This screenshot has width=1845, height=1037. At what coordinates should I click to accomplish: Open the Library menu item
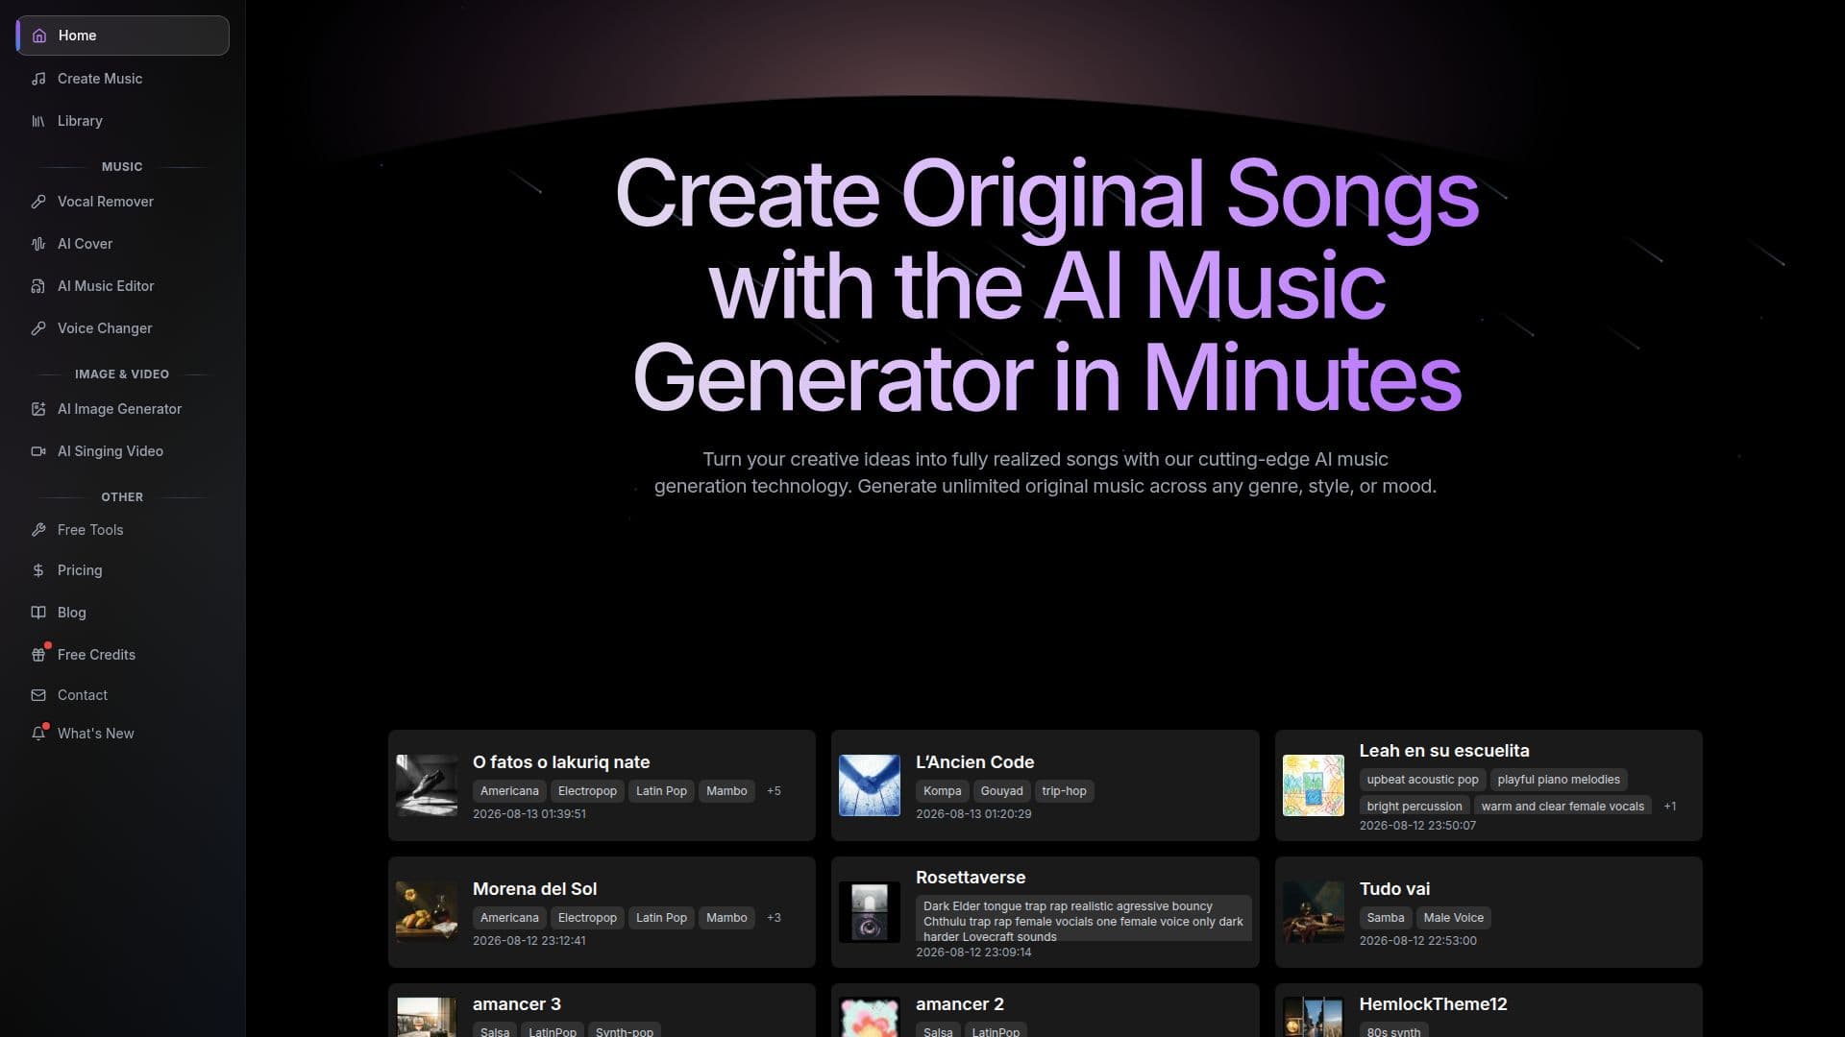(122, 121)
